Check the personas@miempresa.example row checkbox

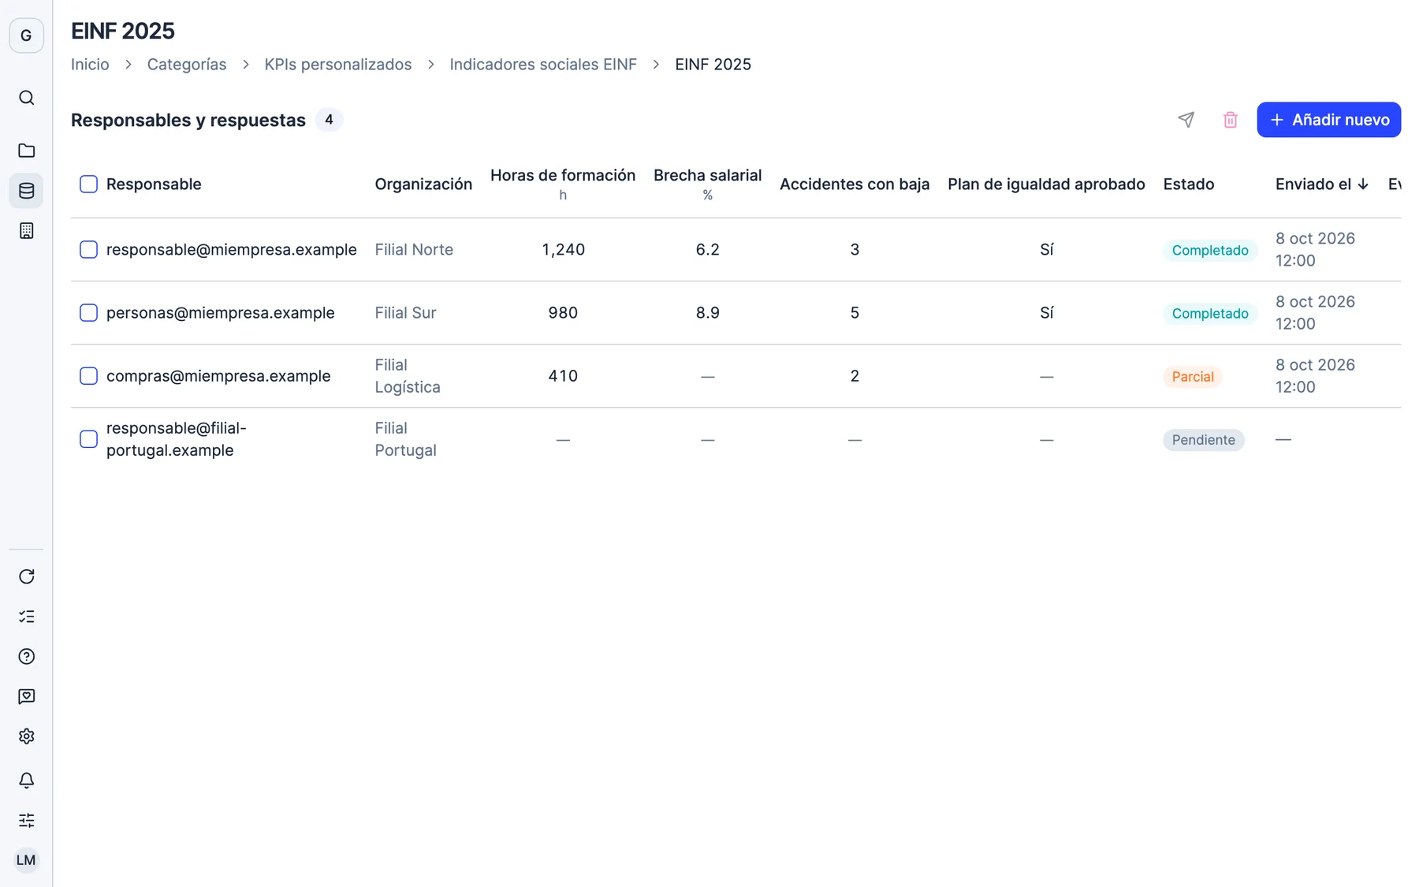tap(88, 313)
